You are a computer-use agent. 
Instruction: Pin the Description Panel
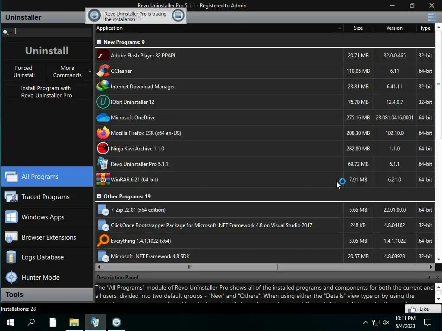point(429,278)
